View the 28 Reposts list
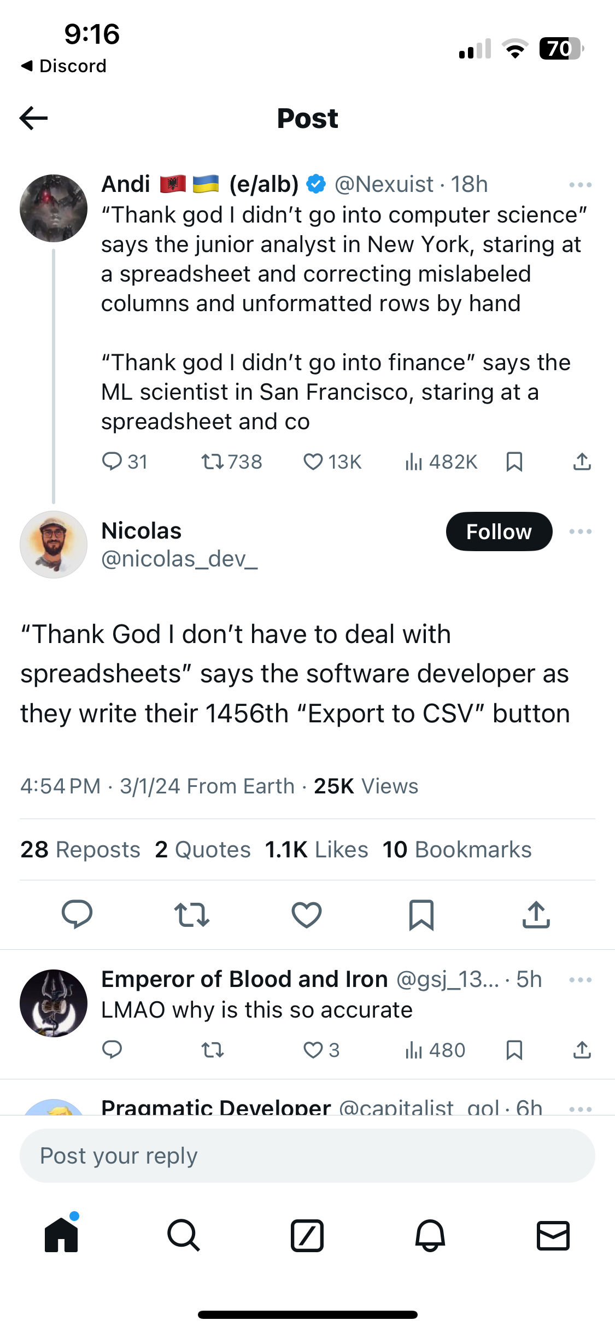 (80, 850)
